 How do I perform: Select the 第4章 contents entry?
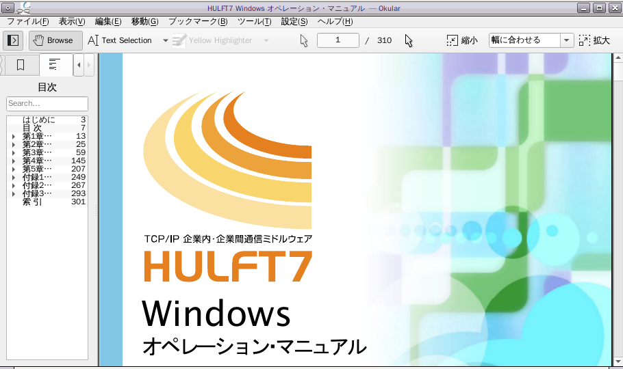point(37,161)
